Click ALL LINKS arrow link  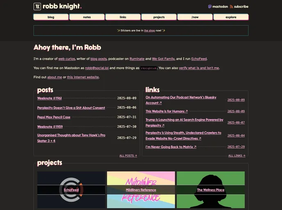(x=237, y=156)
